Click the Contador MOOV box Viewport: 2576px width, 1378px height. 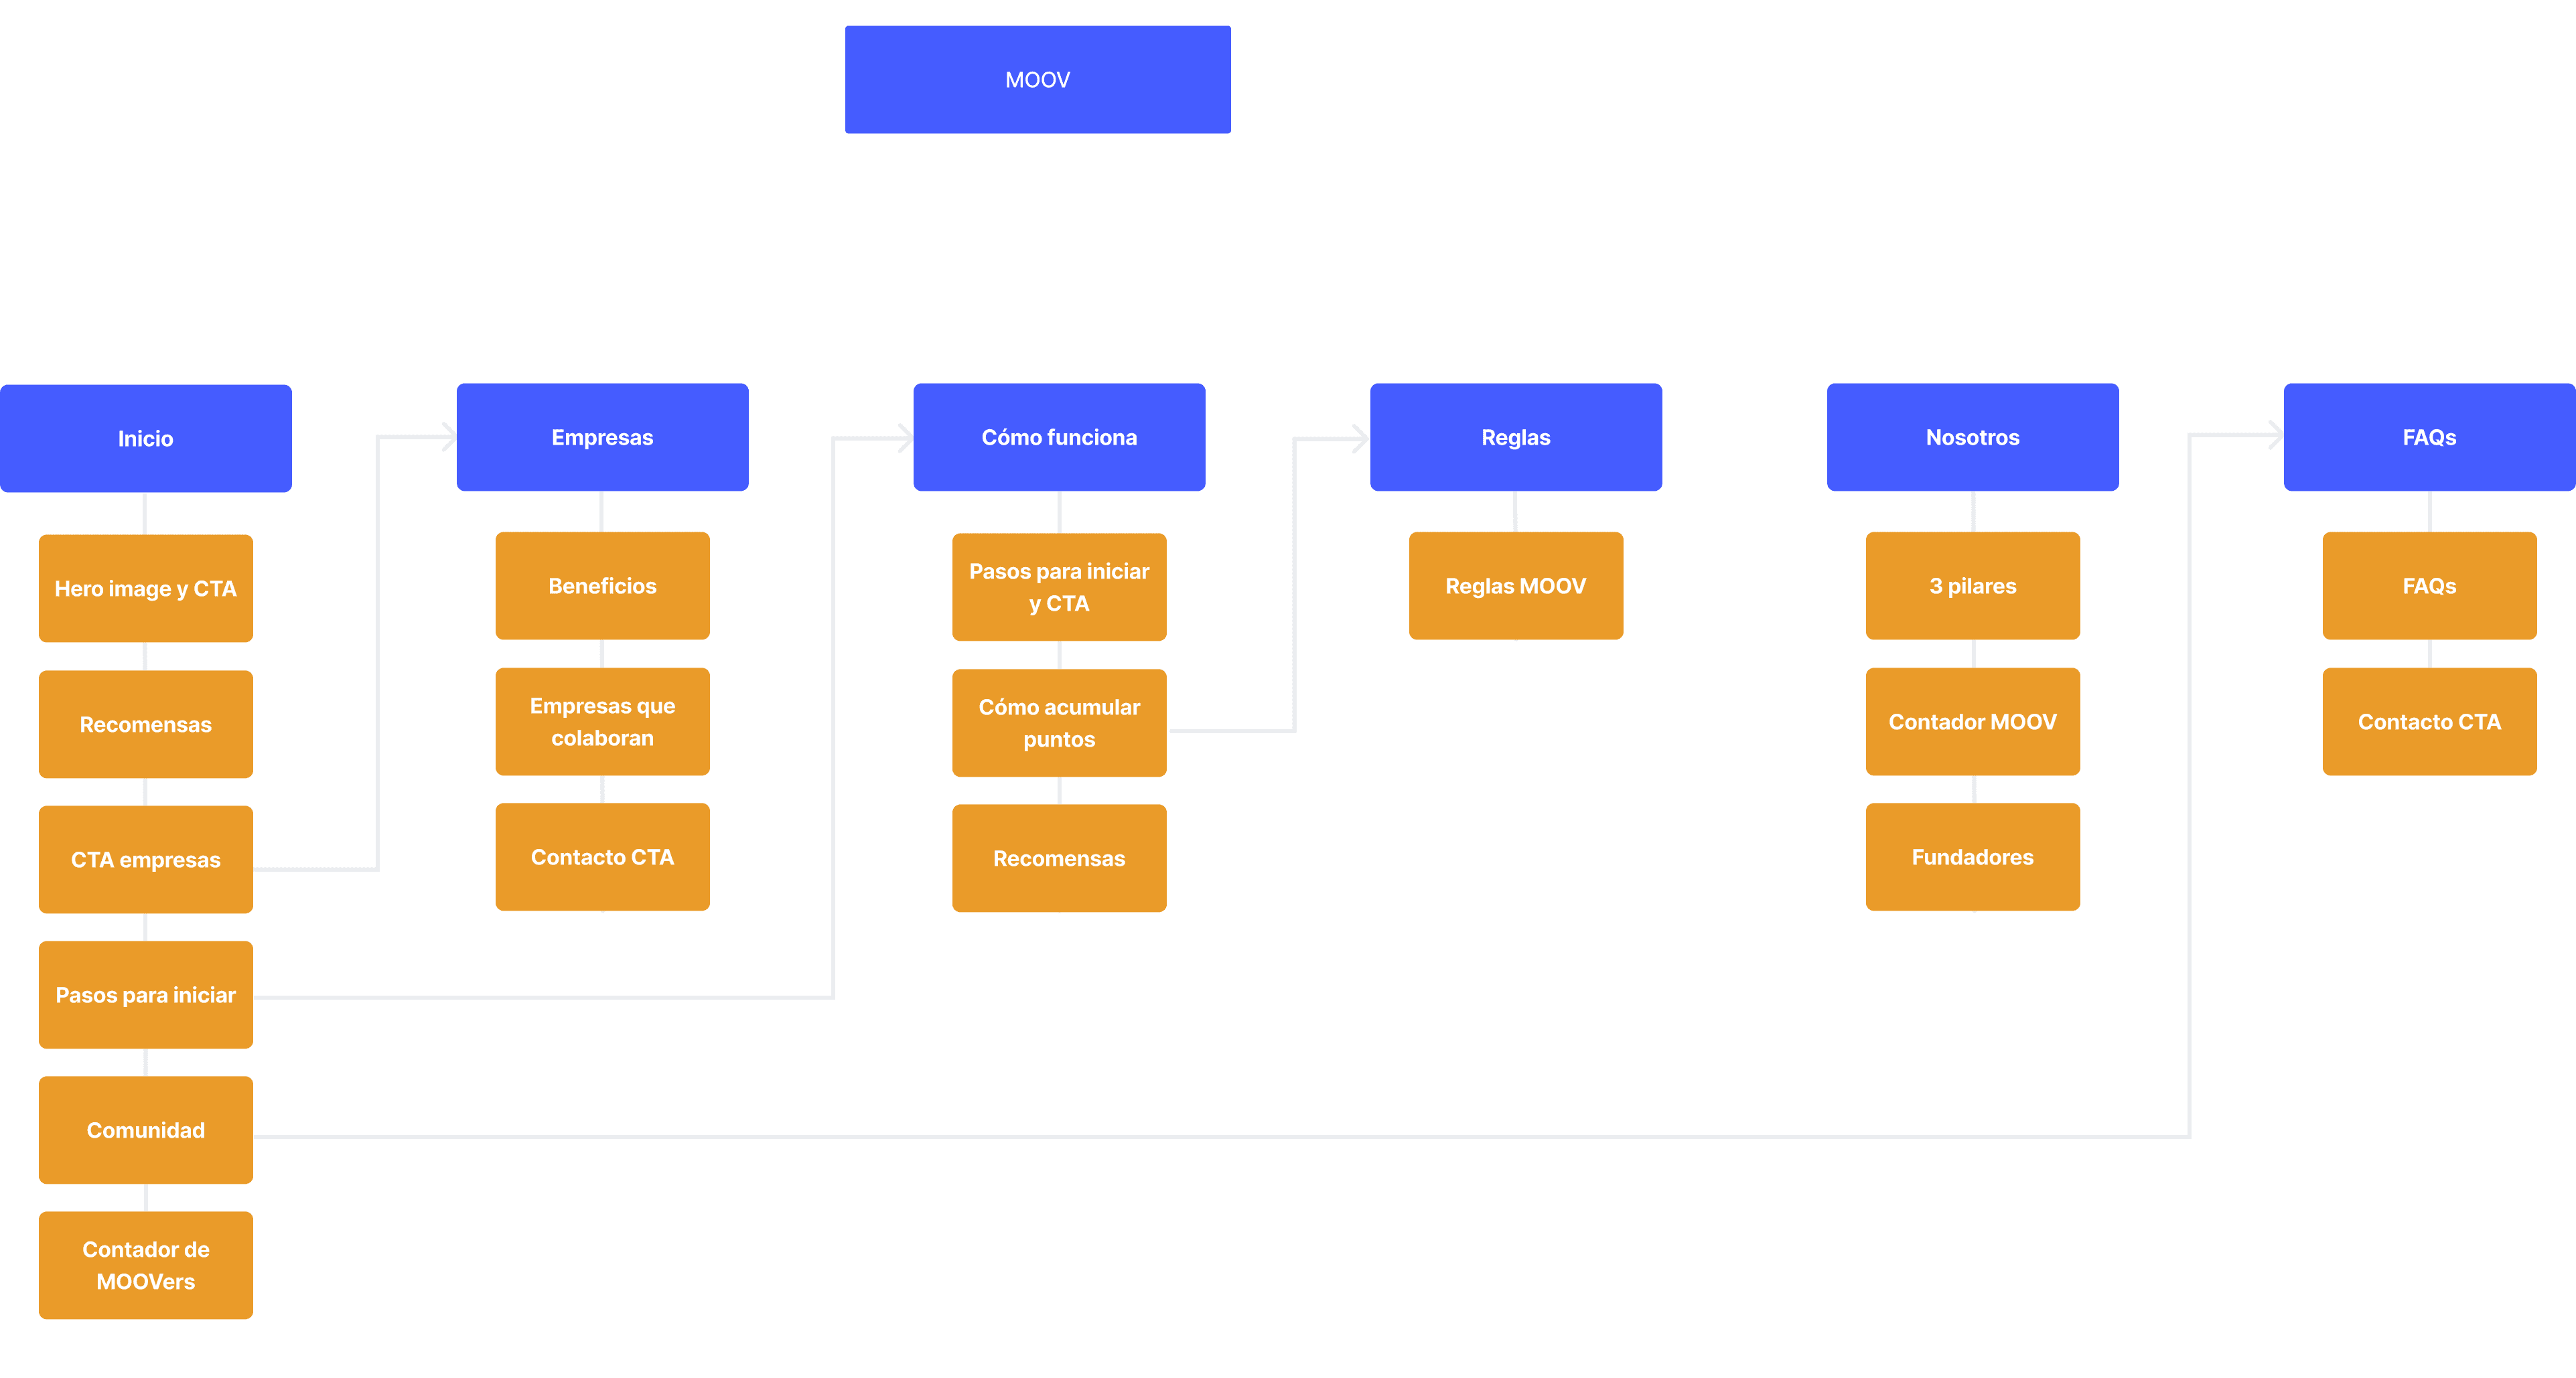(x=1972, y=721)
